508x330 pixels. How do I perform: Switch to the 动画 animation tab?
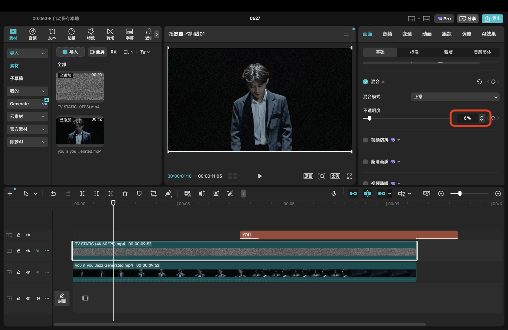pos(427,34)
